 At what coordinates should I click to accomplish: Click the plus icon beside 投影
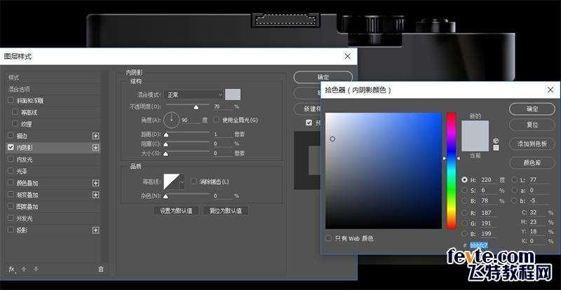pos(95,230)
